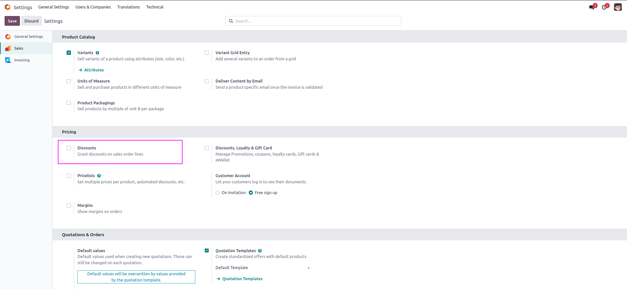Open the Technical menu
Image resolution: width=627 pixels, height=289 pixels.
[155, 7]
